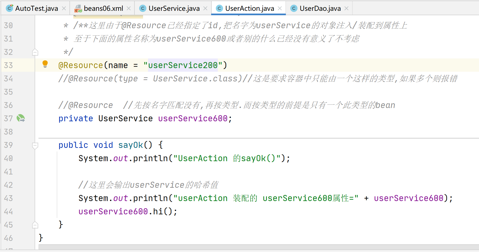Click the fold end marker on line 45
Image resolution: width=479 pixels, height=252 pixels.
(x=35, y=225)
